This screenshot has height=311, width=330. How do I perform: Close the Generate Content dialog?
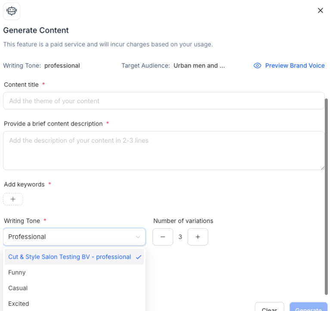[320, 11]
